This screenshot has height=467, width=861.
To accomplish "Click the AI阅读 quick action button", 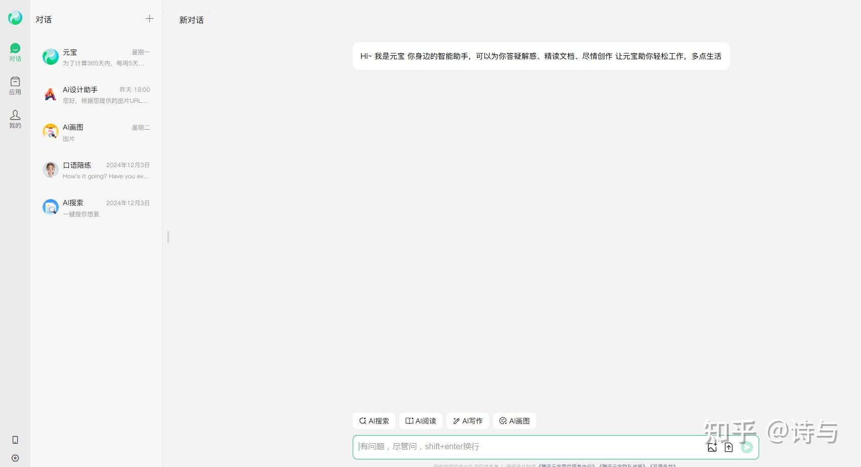I will [x=421, y=421].
